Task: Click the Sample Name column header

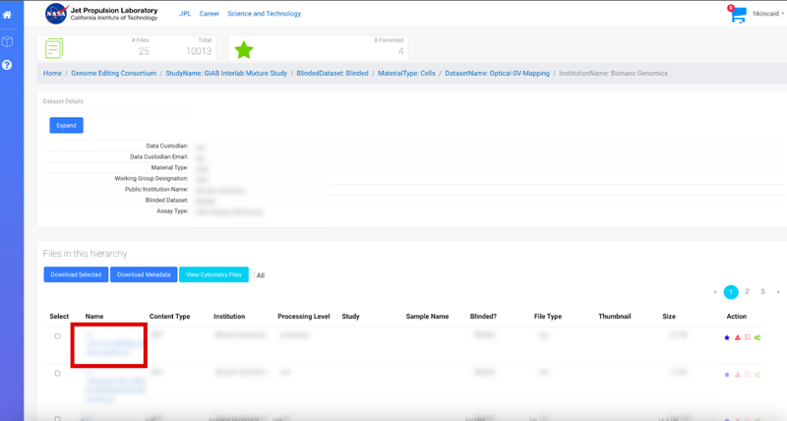Action: tap(427, 317)
